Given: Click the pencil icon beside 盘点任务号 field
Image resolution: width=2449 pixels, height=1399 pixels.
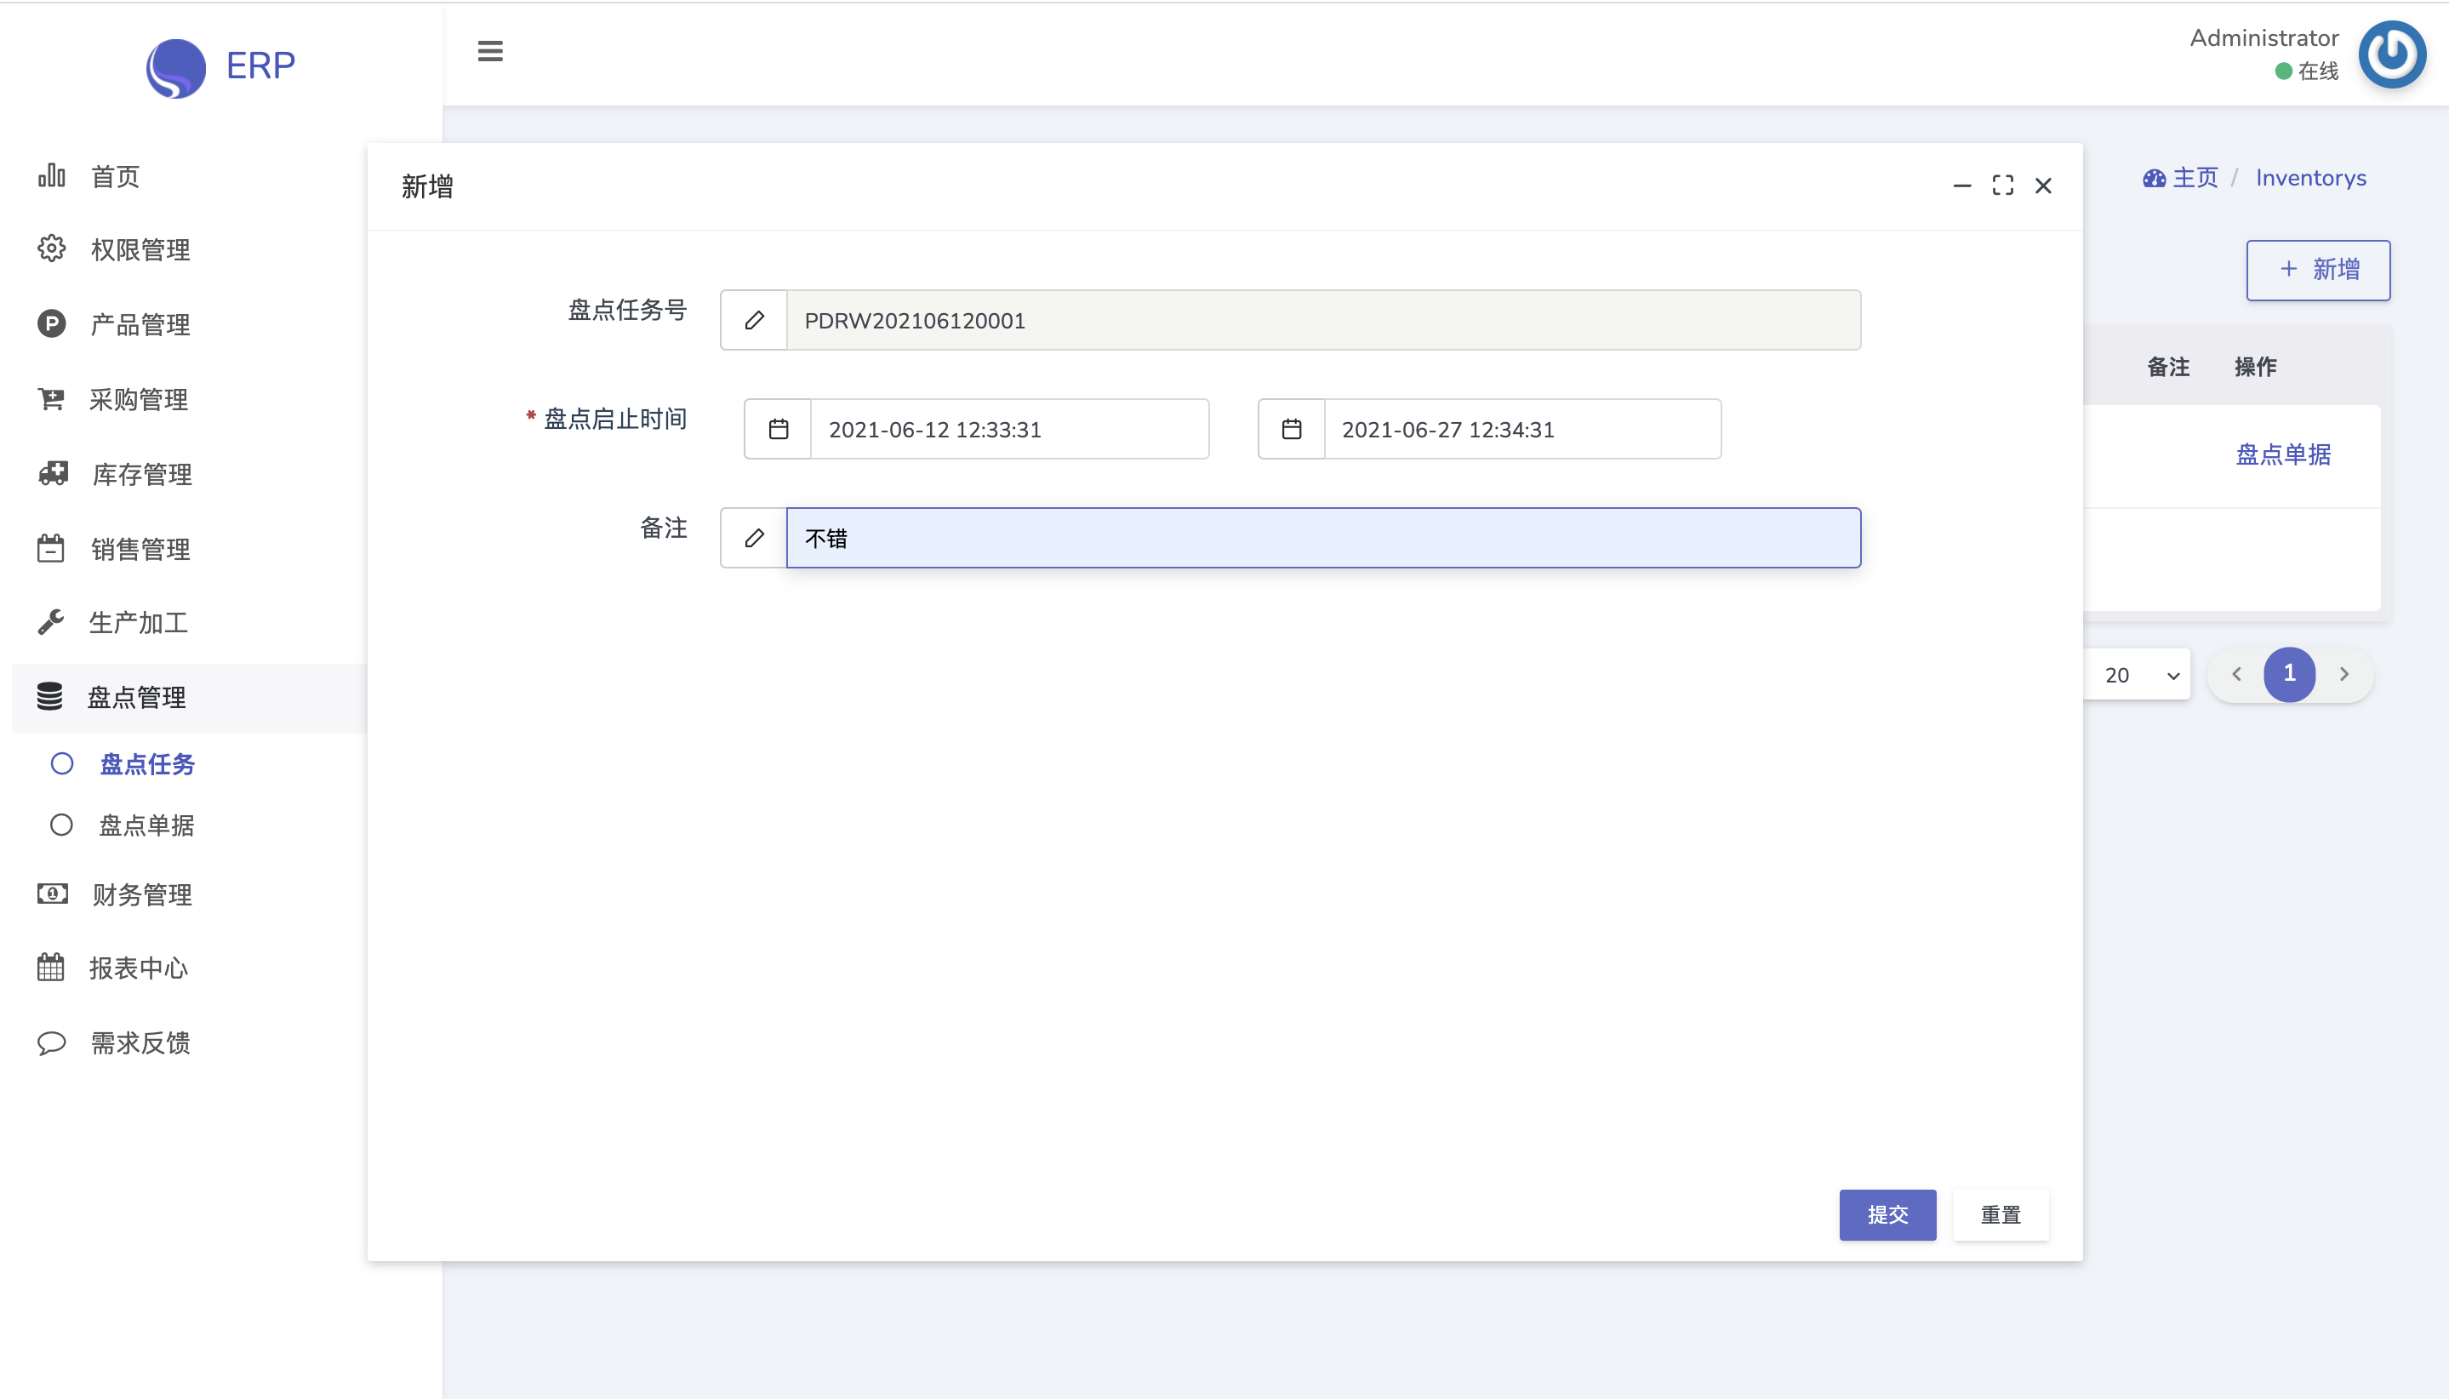Looking at the screenshot, I should [754, 320].
